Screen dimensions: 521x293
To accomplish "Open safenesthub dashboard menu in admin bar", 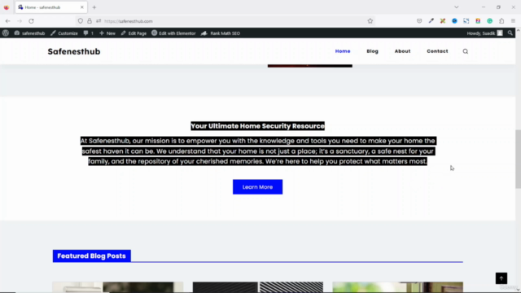I will (29, 33).
